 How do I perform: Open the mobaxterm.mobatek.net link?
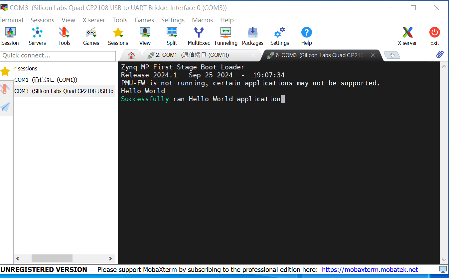coord(370,269)
